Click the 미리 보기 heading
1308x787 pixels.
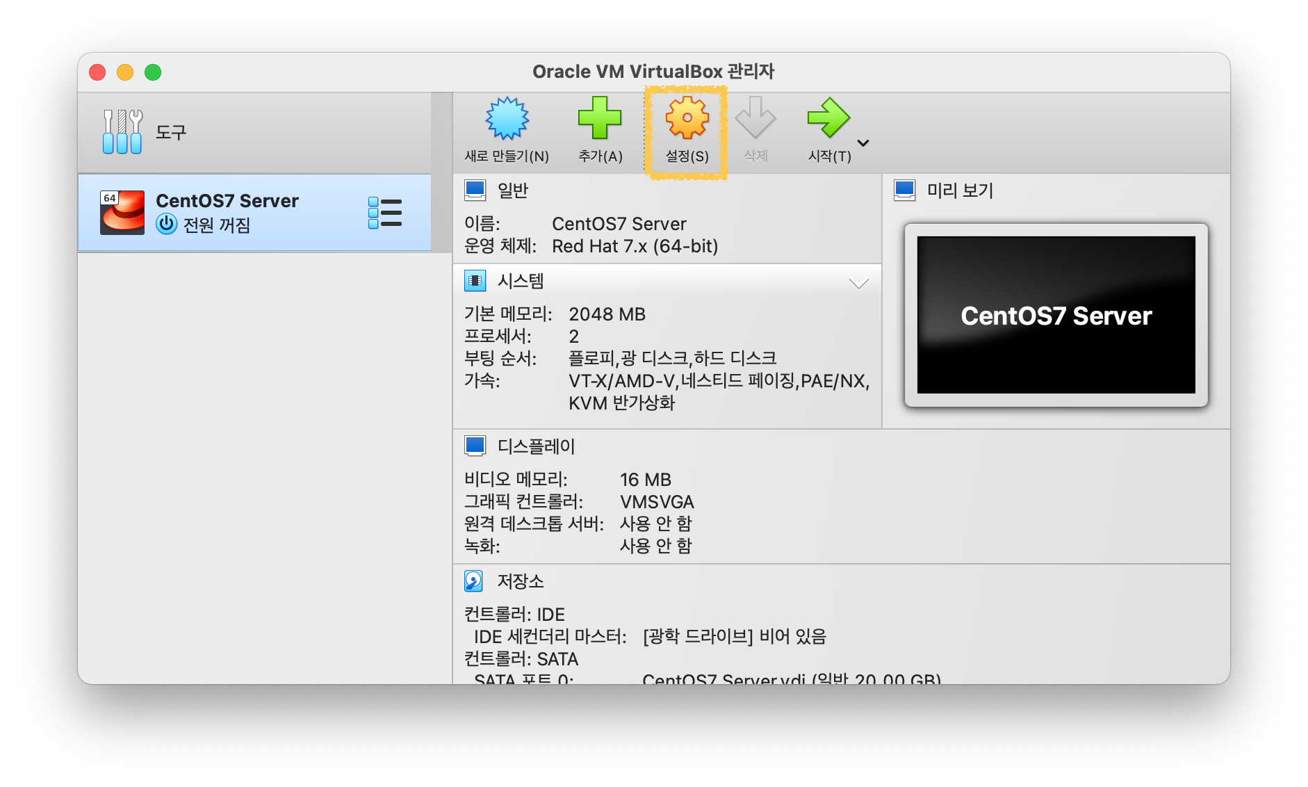[960, 190]
